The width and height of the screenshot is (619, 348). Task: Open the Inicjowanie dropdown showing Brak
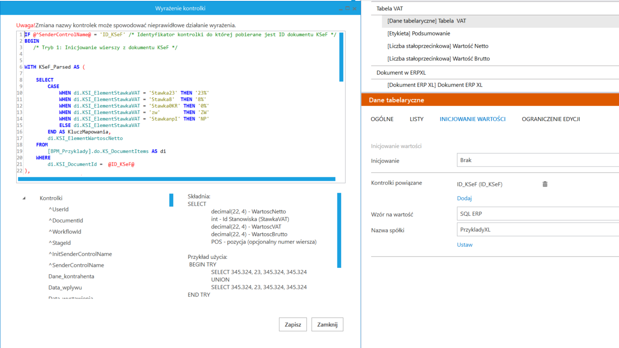[537, 160]
